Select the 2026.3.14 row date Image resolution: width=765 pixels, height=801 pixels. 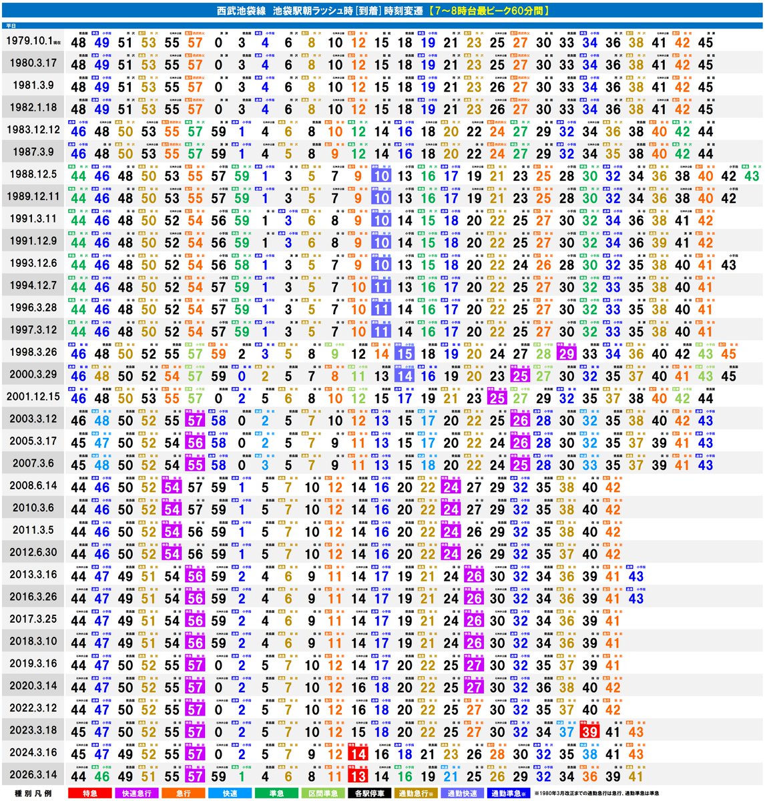tap(33, 774)
